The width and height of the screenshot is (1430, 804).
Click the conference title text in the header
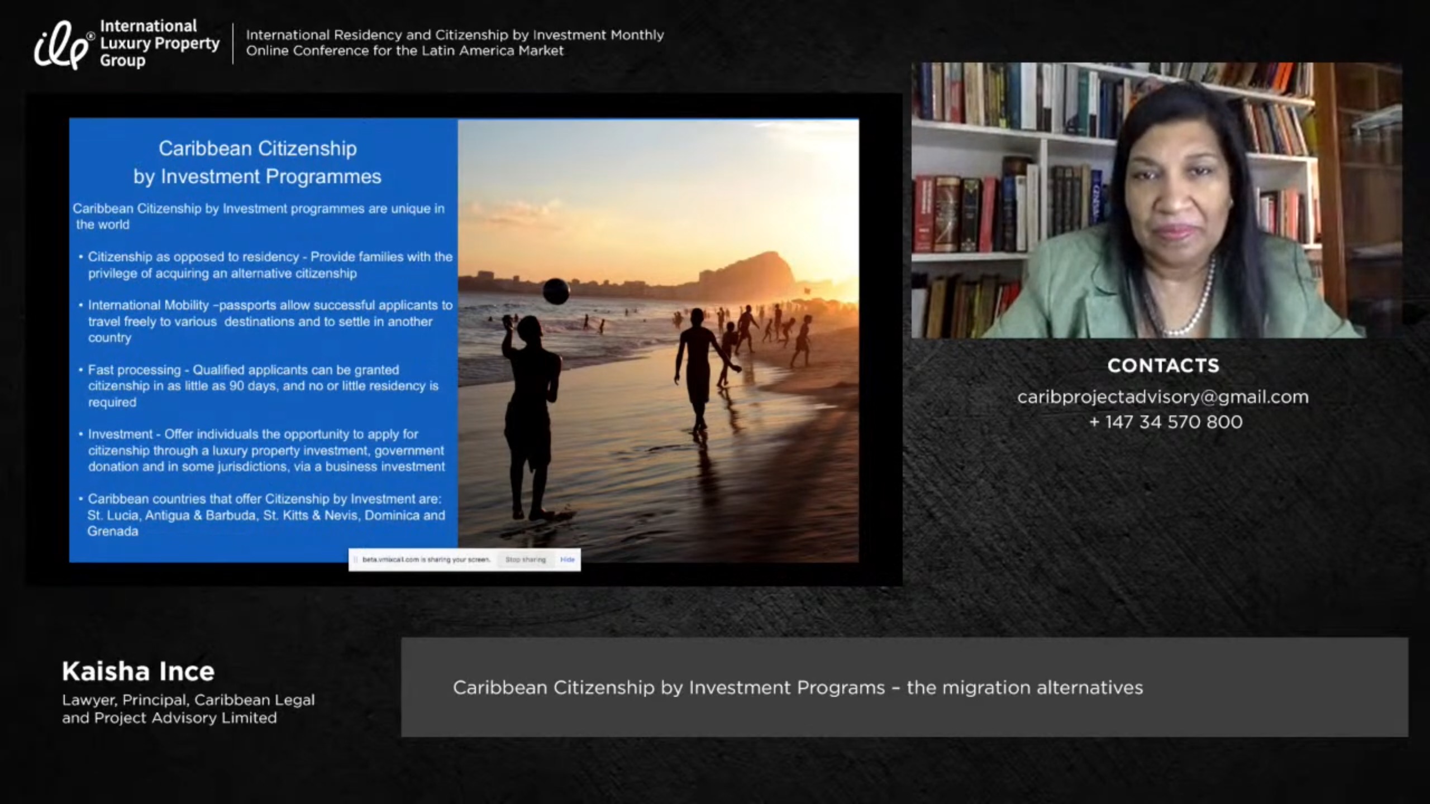455,42
